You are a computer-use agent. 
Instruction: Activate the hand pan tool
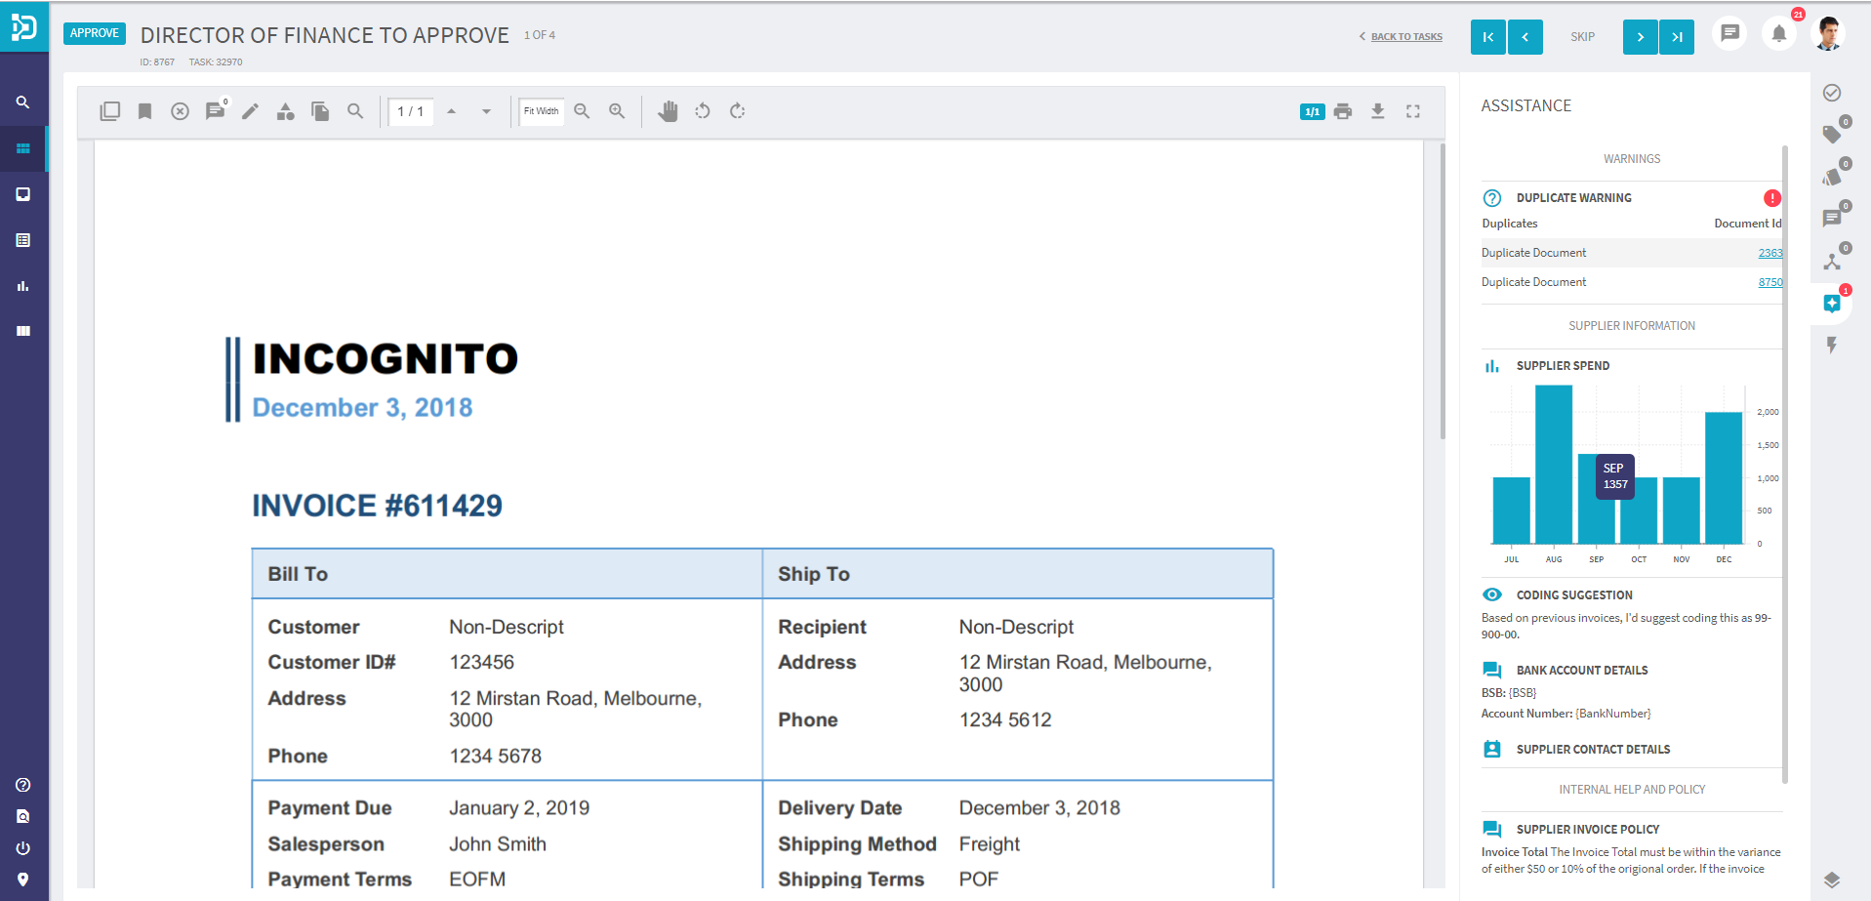[668, 111]
